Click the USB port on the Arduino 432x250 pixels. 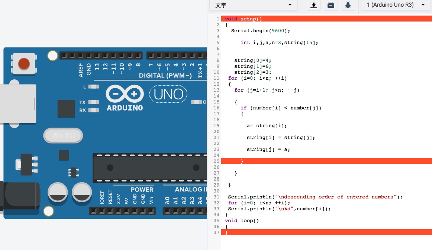pos(17,104)
